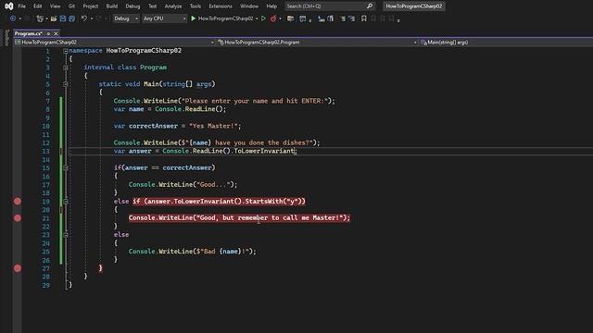Click the comment out selection toolbar icon
Image resolution: width=593 pixels, height=333 pixels.
pyautogui.click(x=343, y=18)
